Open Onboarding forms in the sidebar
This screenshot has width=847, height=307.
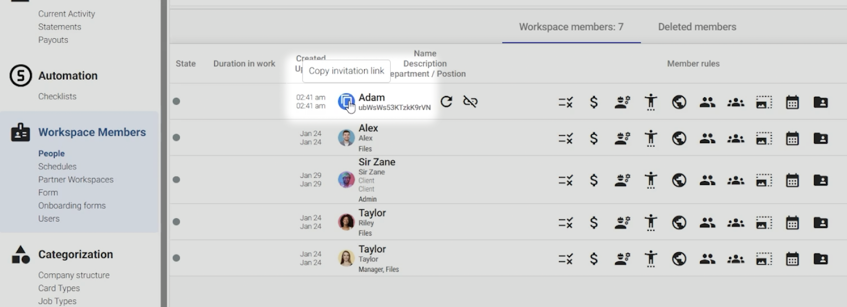click(x=72, y=206)
